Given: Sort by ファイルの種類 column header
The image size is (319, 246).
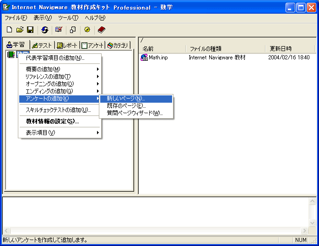Looking at the screenshot, I should click(x=226, y=49).
